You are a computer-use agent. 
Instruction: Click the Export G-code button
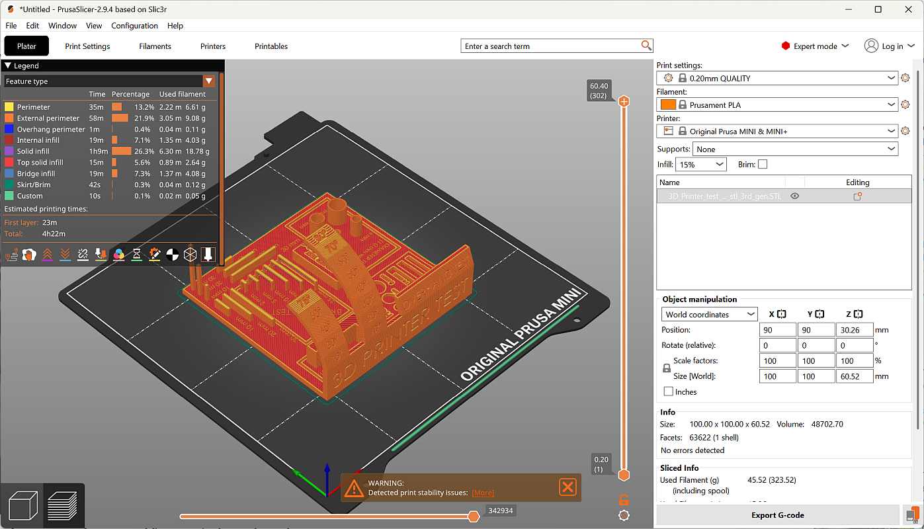(x=777, y=515)
